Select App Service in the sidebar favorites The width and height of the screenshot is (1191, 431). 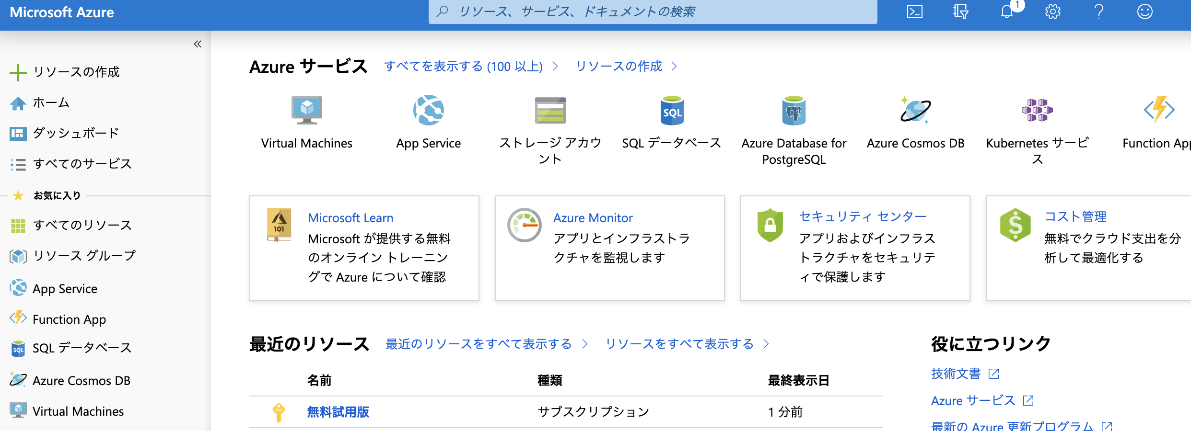click(x=65, y=289)
